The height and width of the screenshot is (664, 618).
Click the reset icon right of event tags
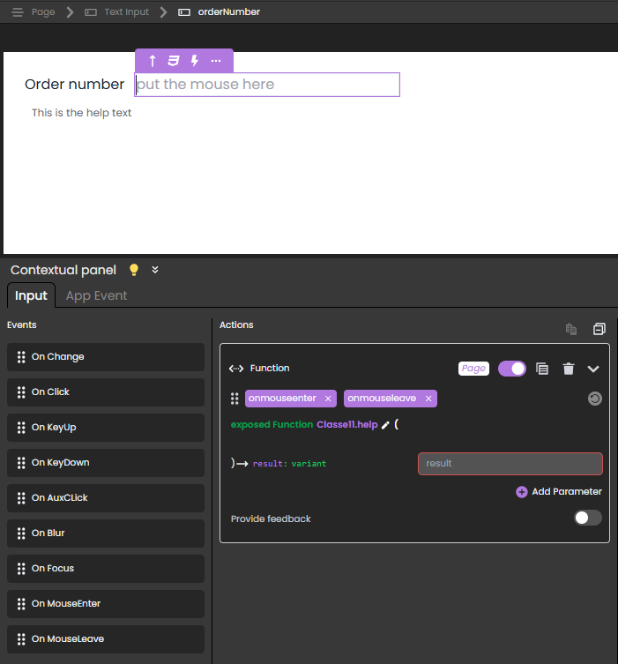pos(595,399)
